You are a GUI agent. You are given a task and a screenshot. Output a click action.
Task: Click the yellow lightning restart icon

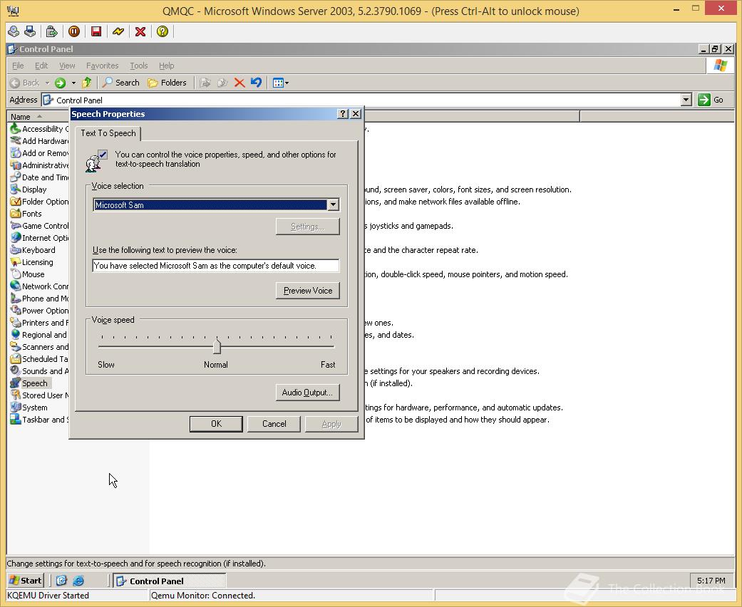click(118, 31)
